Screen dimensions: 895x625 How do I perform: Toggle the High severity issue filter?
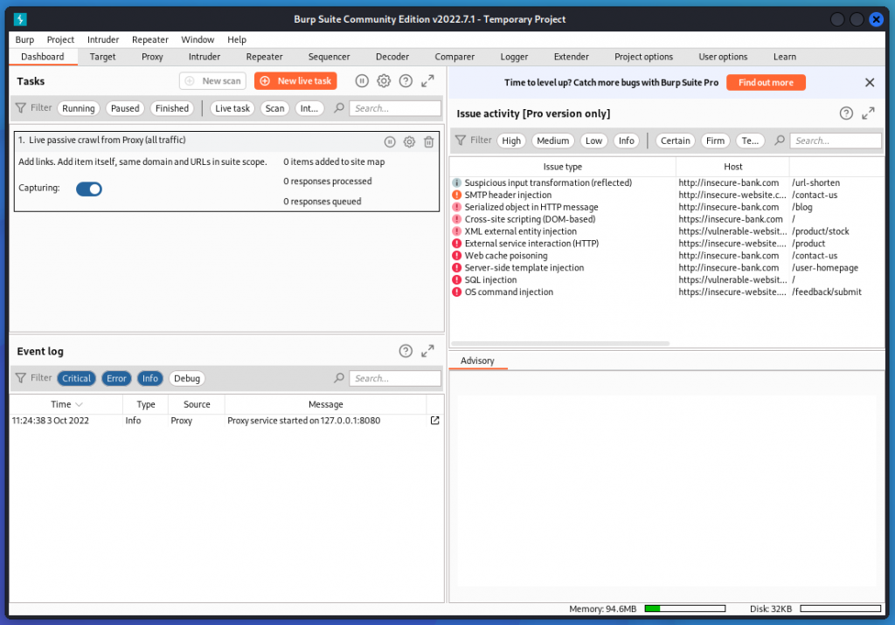(x=511, y=141)
